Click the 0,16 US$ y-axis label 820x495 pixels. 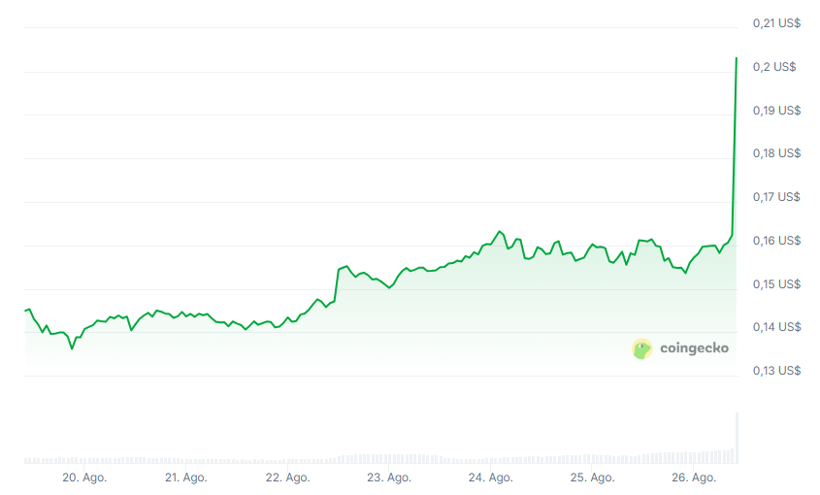click(x=776, y=241)
